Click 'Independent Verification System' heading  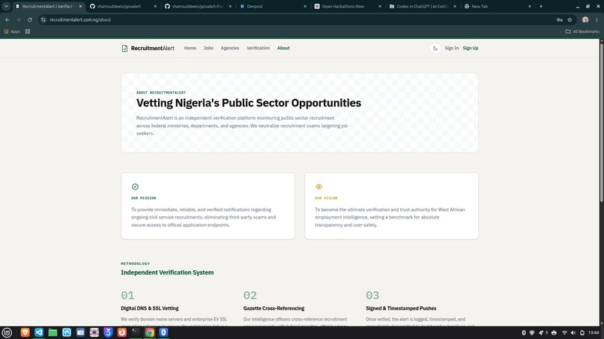tap(167, 272)
